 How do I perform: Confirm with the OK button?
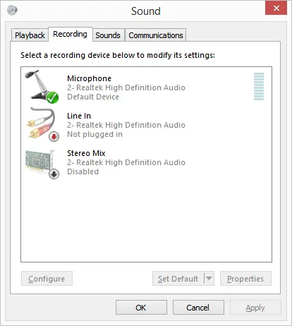141,308
